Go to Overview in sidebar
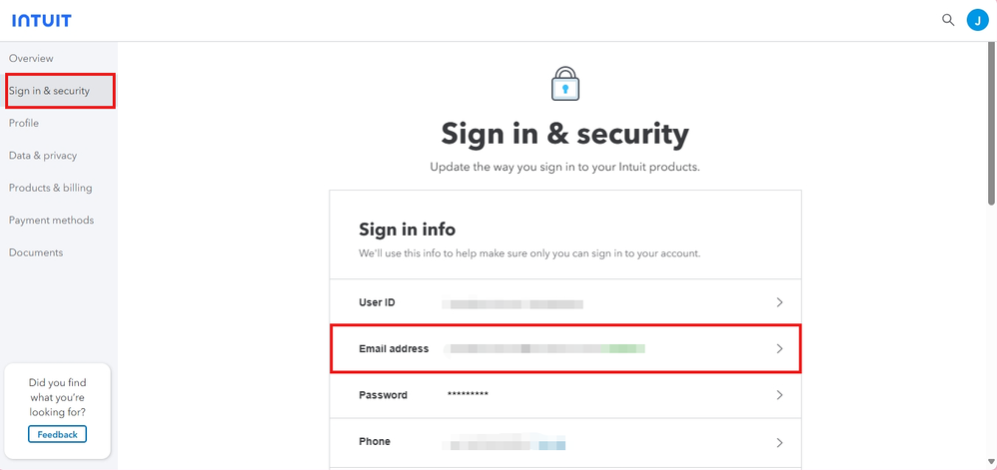Screen dimensions: 997x470 click(31, 58)
